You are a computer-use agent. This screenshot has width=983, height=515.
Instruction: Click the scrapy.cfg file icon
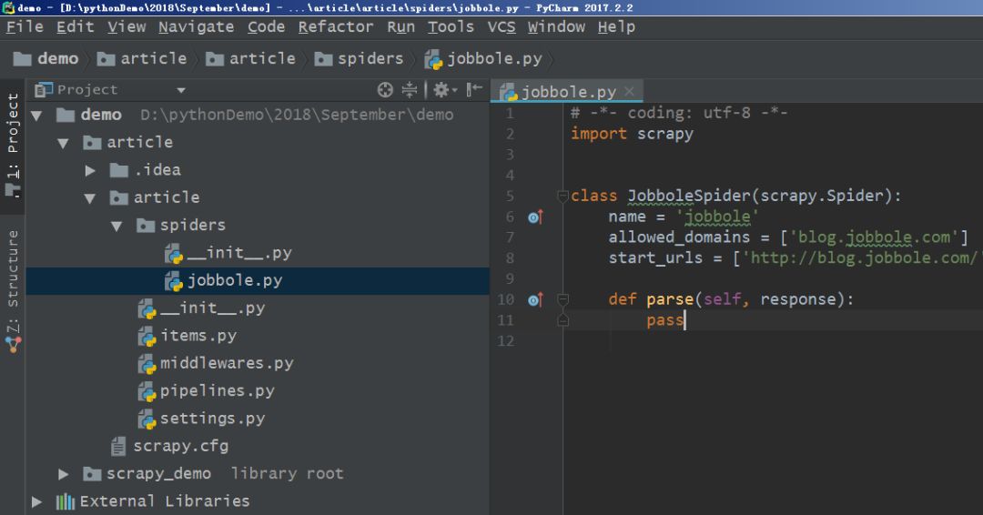pyautogui.click(x=117, y=446)
